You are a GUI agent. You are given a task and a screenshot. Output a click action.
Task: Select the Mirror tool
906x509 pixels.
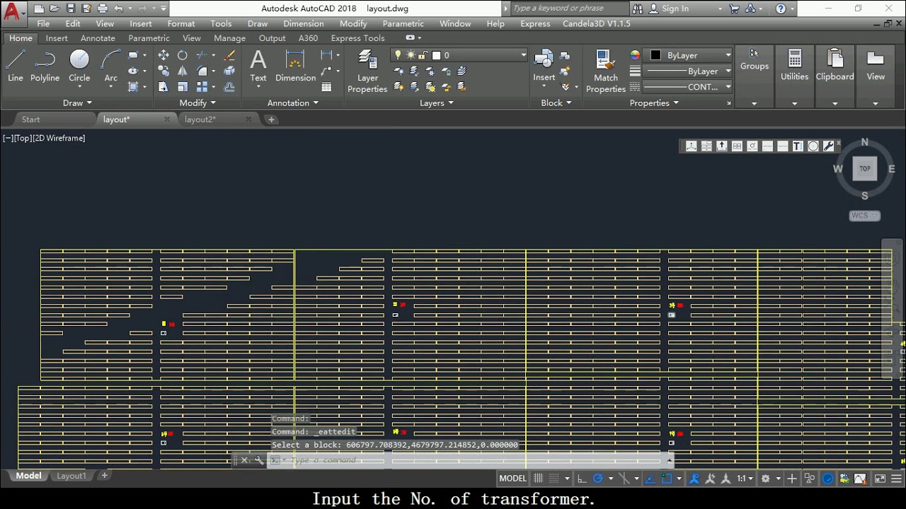pyautogui.click(x=183, y=71)
